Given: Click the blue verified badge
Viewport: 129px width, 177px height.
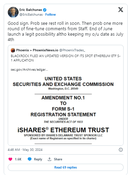Looking at the screenshot, I should pyautogui.click(x=45, y=10).
